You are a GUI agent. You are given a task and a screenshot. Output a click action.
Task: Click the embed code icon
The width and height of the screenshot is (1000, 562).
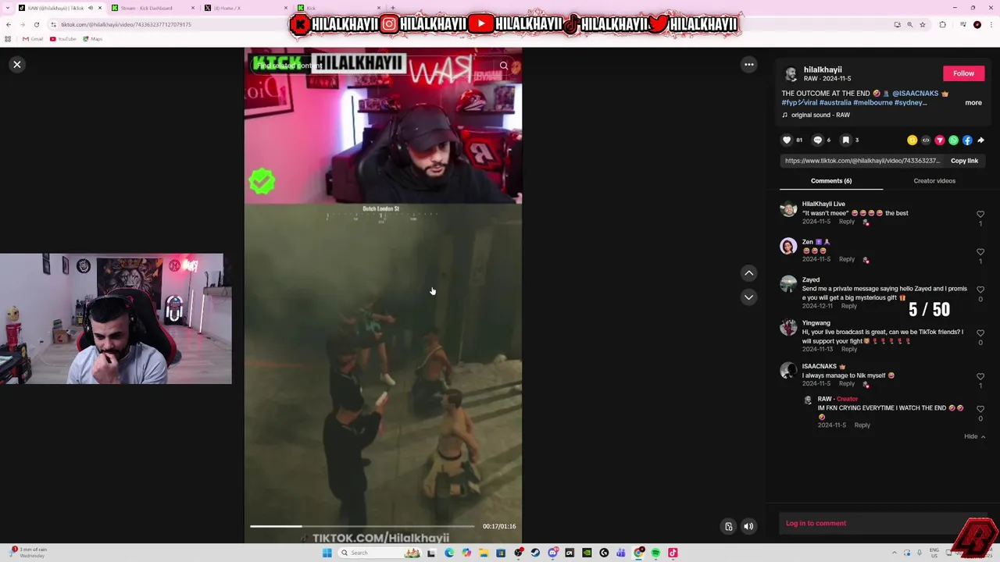coord(926,140)
